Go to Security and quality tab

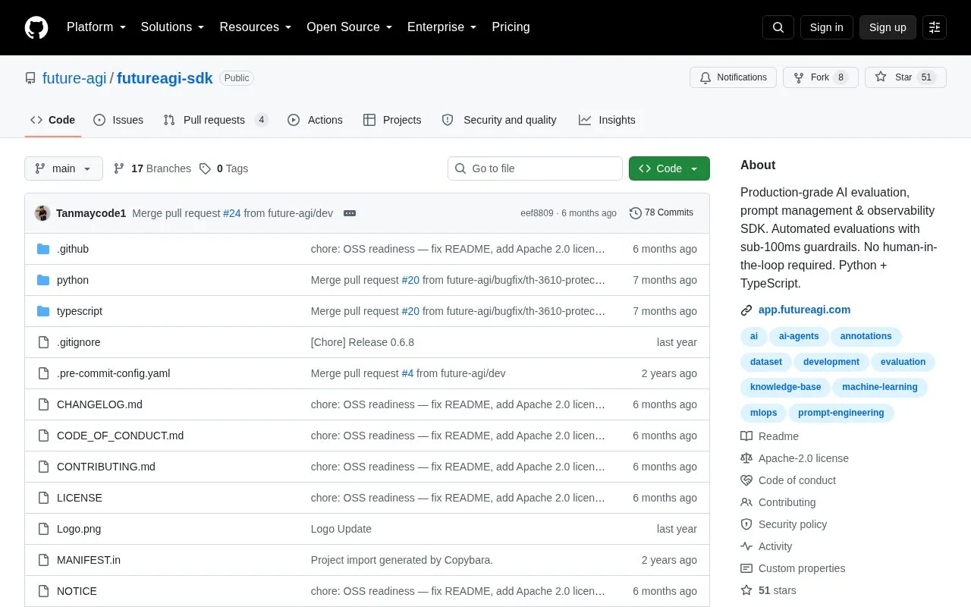tap(499, 120)
